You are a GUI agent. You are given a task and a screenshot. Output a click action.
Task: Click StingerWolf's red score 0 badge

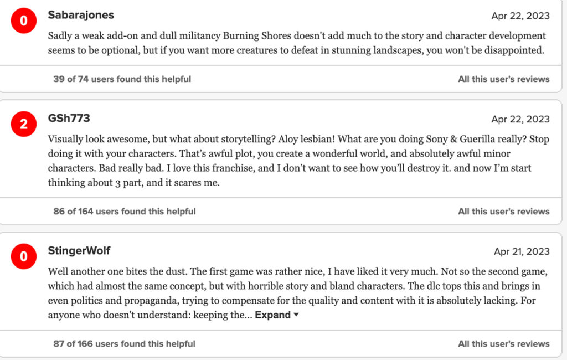(x=23, y=257)
